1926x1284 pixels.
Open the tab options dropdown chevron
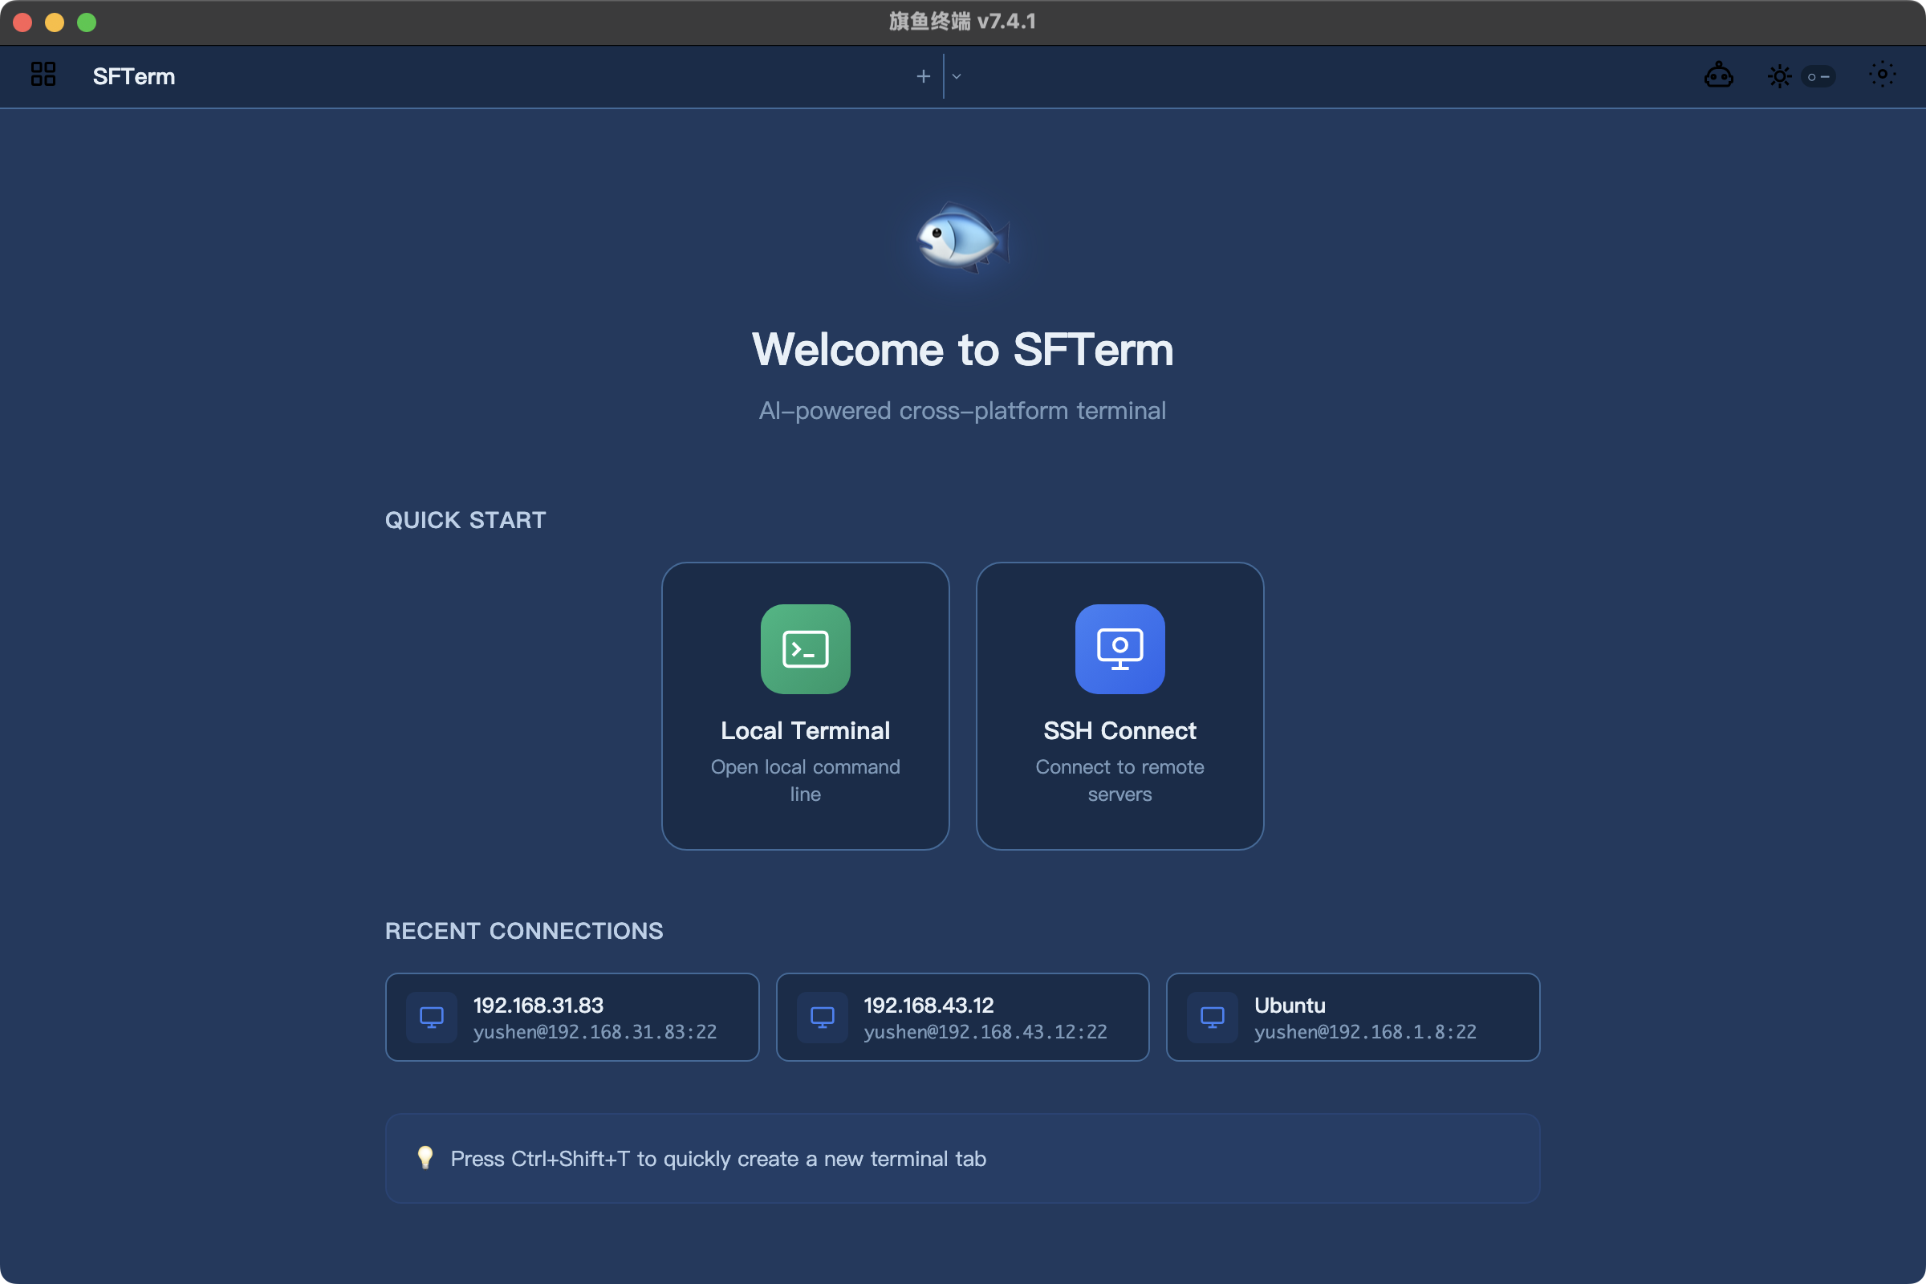click(x=955, y=75)
